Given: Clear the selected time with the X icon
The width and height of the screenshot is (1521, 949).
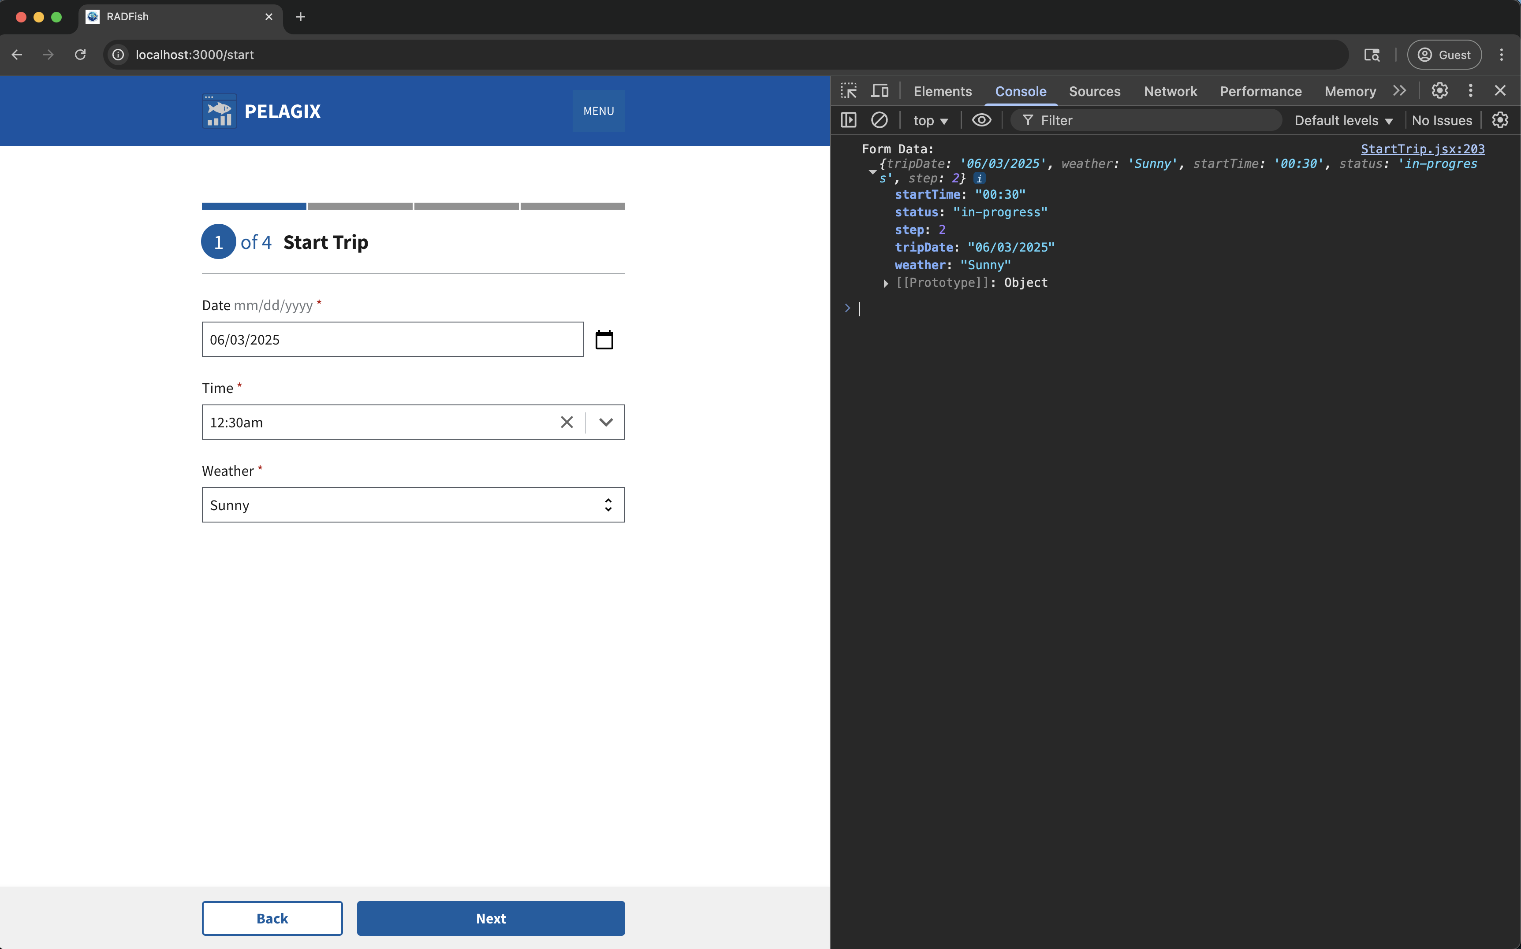Looking at the screenshot, I should point(567,423).
